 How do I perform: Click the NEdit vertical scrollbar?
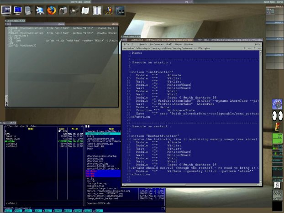(261, 117)
